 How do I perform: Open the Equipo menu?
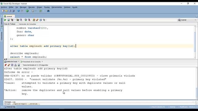[x=47, y=7]
